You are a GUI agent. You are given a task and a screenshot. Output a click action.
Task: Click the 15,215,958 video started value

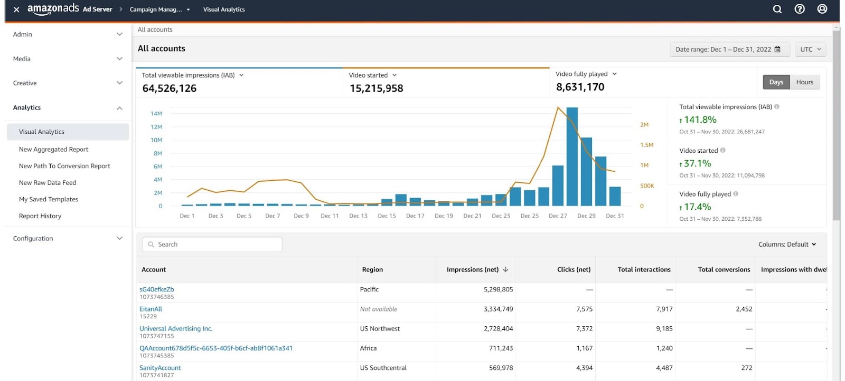tap(376, 89)
